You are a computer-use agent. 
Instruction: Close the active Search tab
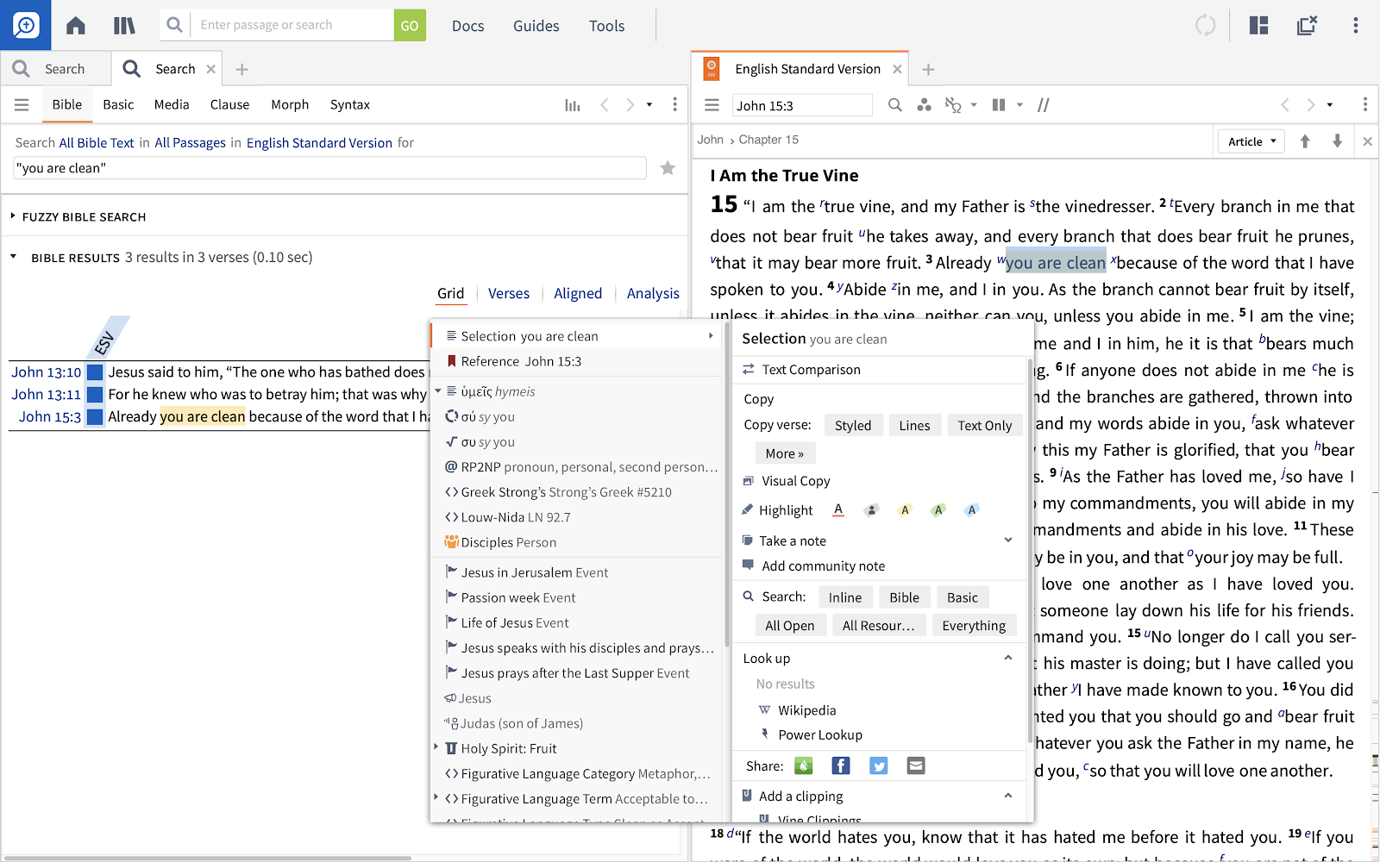pos(210,69)
